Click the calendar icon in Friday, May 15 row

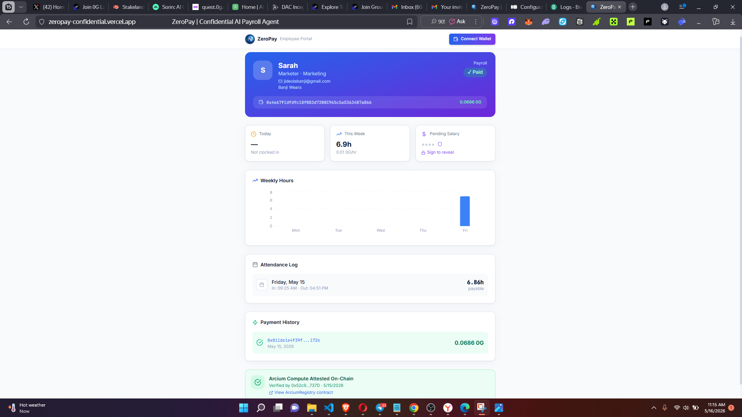[262, 285]
